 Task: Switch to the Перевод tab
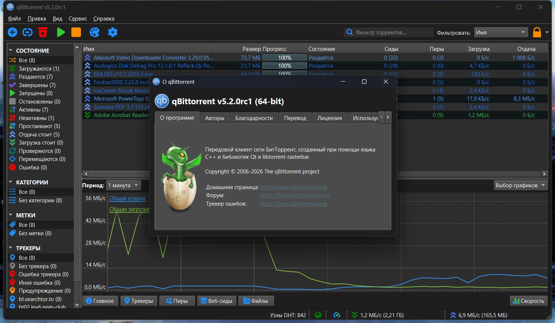[295, 118]
